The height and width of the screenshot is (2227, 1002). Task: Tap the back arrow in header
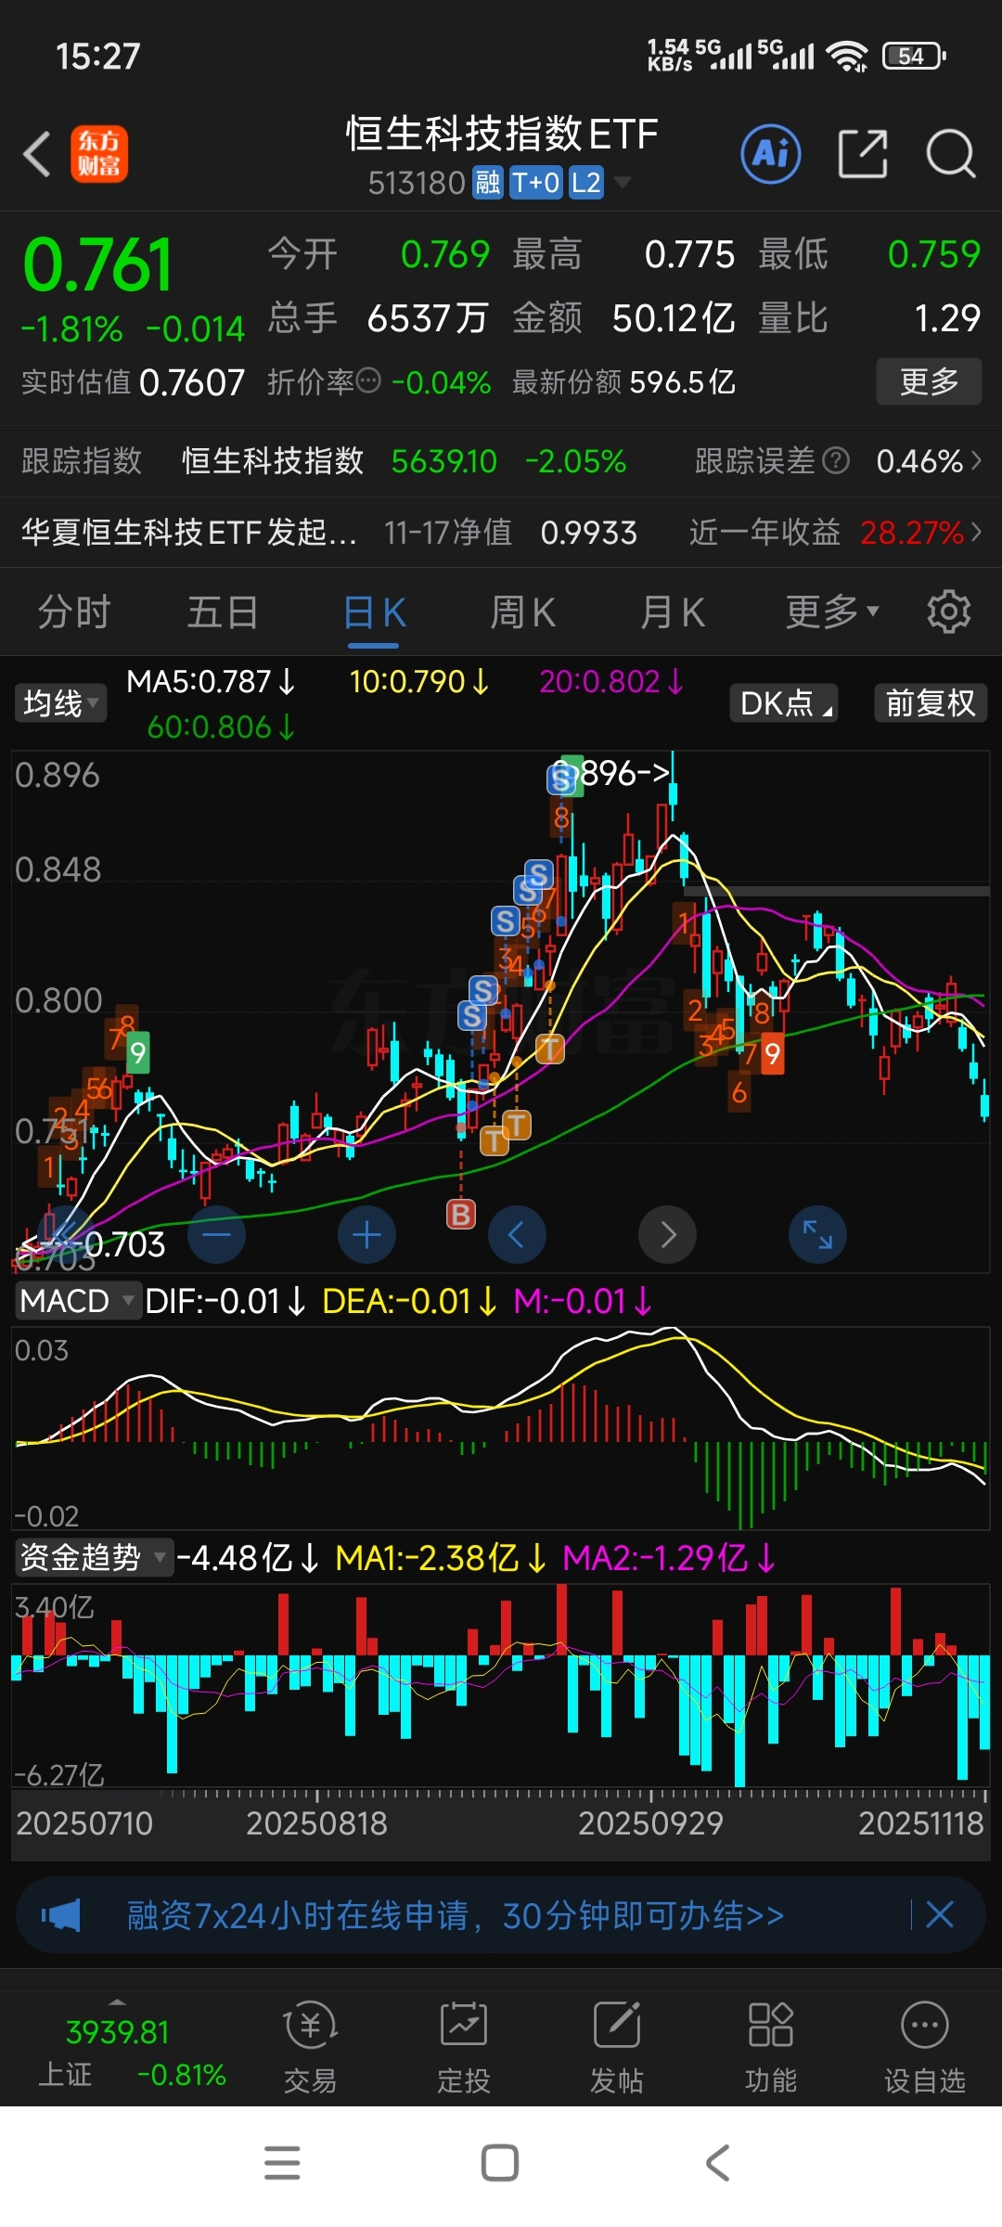point(37,154)
